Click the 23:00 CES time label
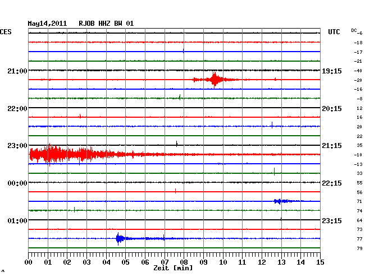Screen dimensions: 365x277 17,146
